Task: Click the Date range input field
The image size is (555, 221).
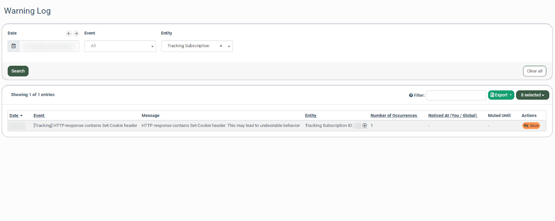Action: tap(49, 46)
